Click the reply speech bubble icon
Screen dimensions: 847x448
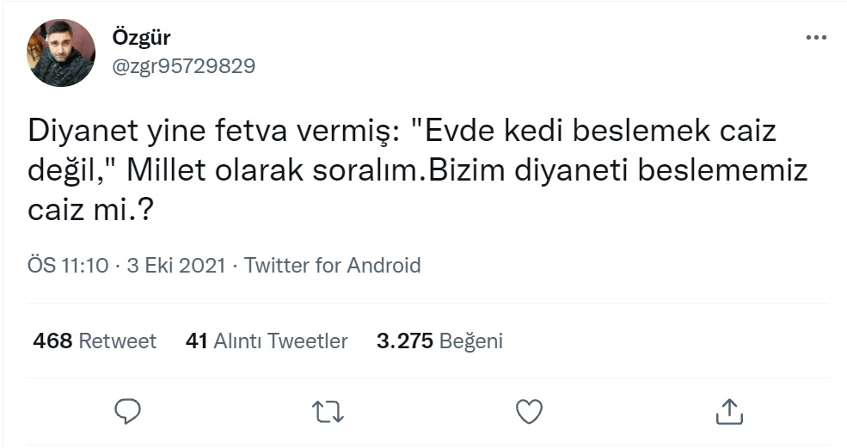tap(127, 411)
